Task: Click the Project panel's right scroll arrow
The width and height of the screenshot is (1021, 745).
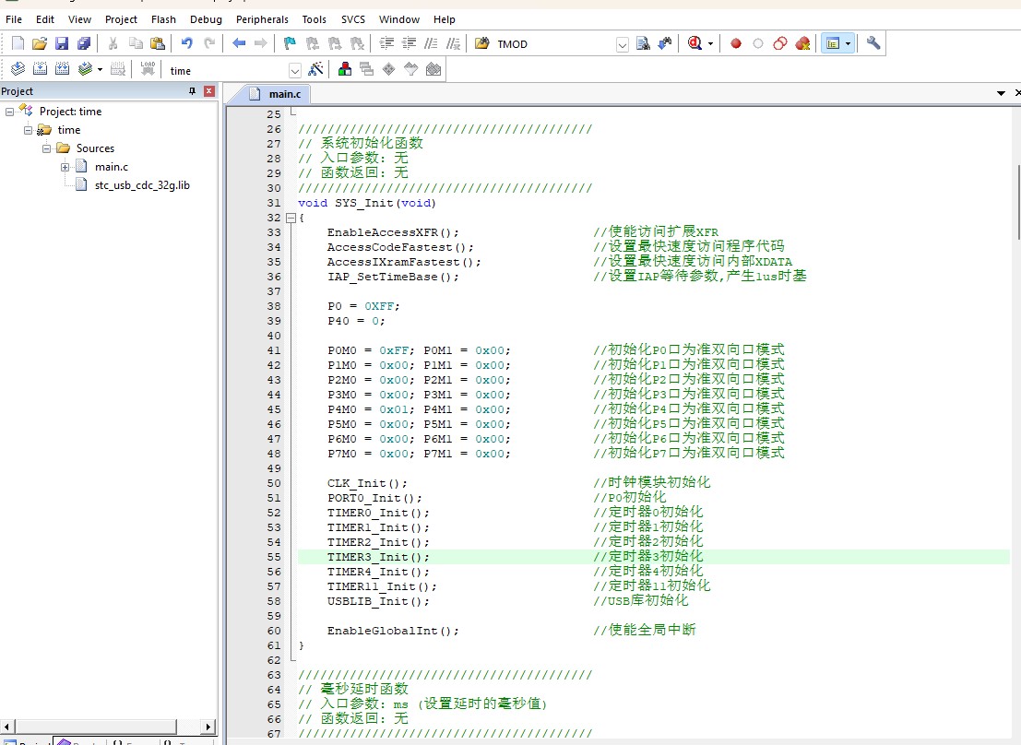Action: [x=208, y=727]
